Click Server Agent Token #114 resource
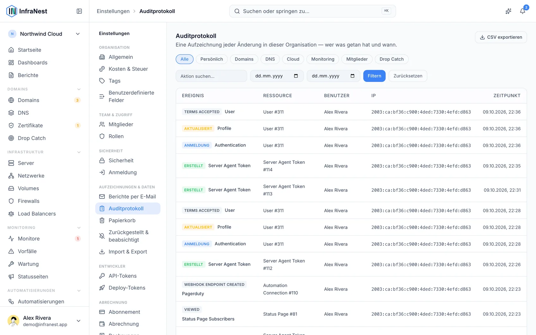Image resolution: width=536 pixels, height=335 pixels. [x=284, y=166]
